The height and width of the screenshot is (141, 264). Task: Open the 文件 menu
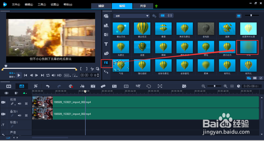pos(16,4)
